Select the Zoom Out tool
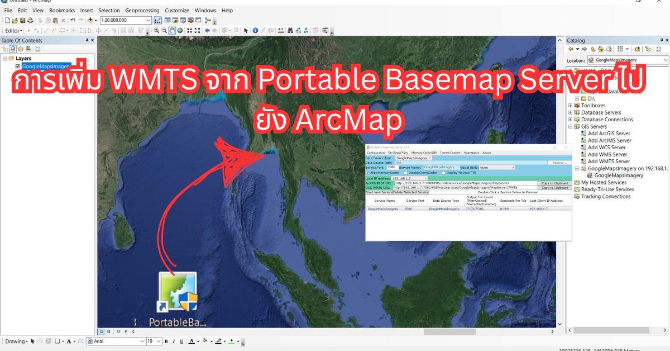The image size is (670, 351). [x=165, y=30]
